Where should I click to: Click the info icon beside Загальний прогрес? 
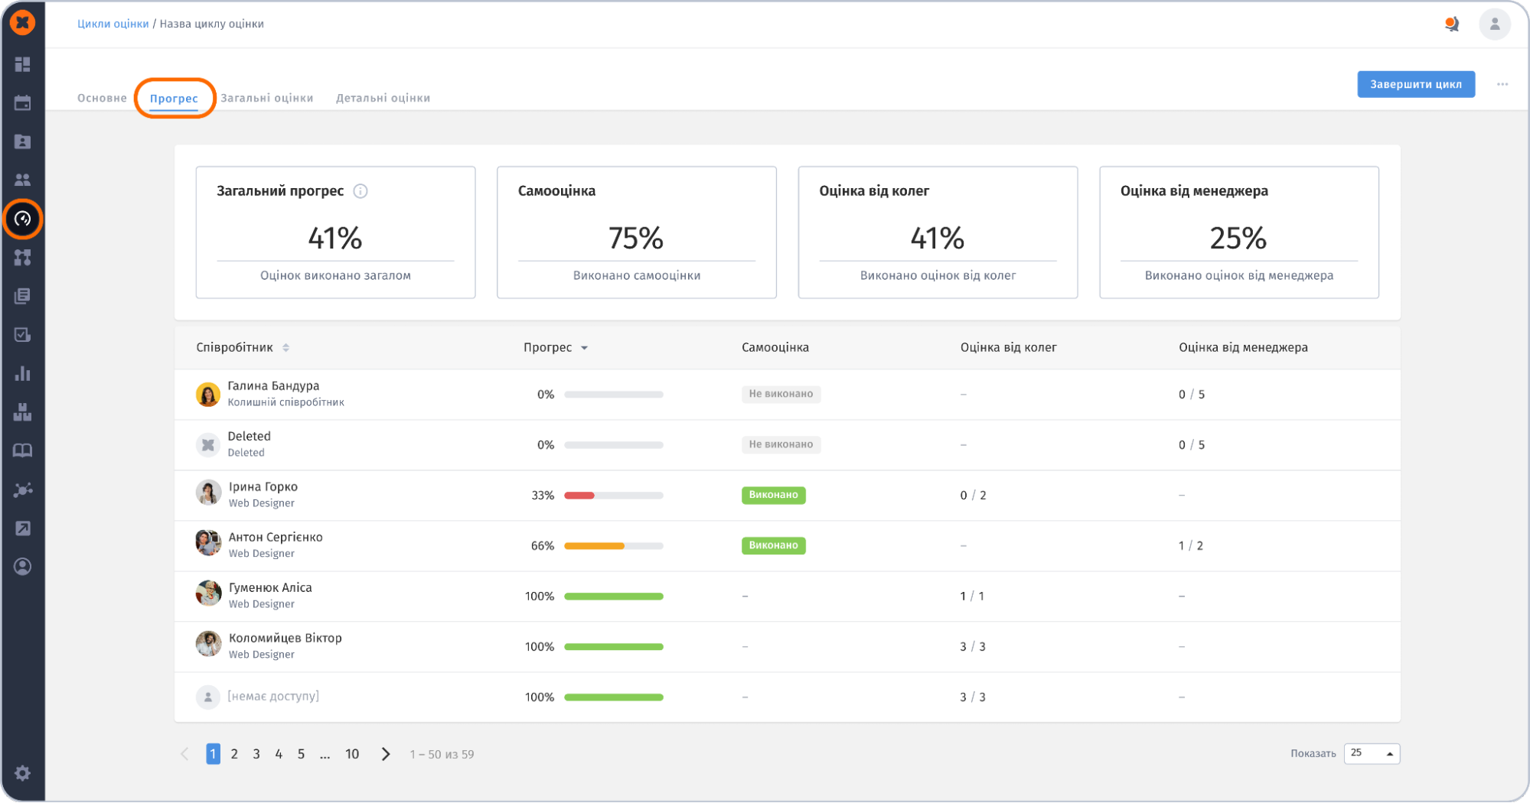[x=360, y=191]
